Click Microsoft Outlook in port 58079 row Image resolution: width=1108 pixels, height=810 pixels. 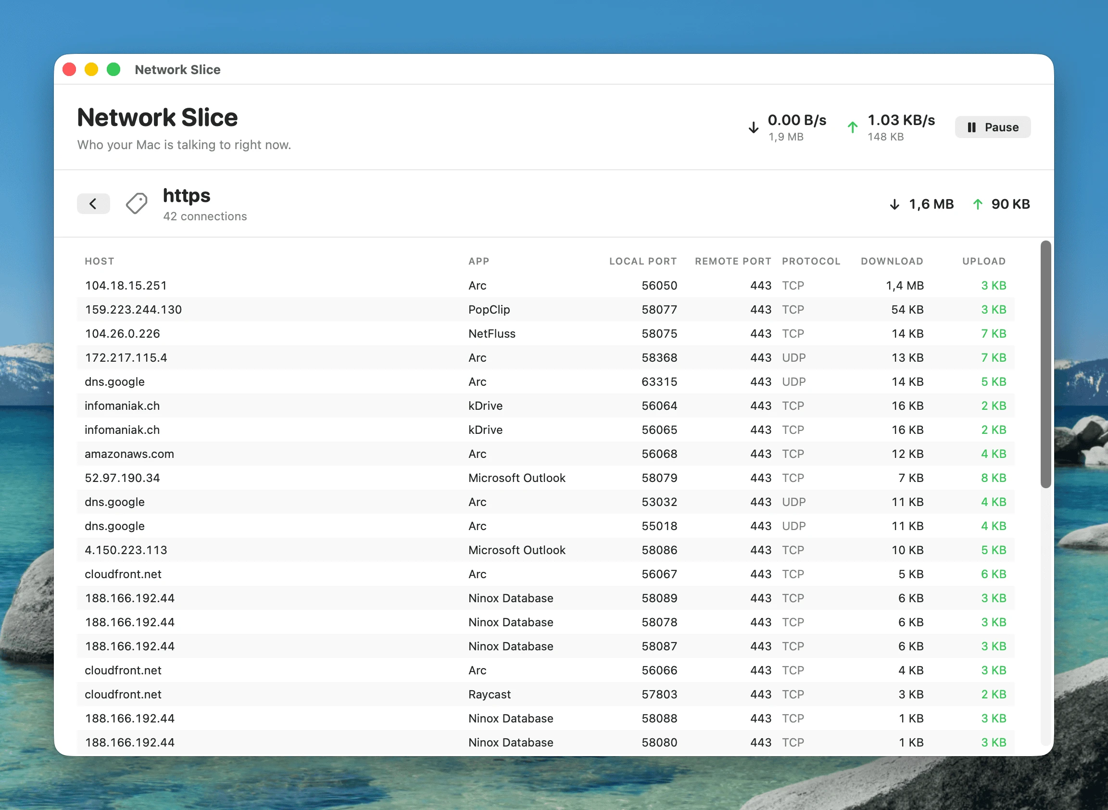coord(517,478)
